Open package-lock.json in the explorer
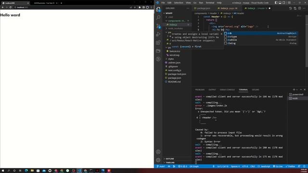This screenshot has height=173, width=308. click(x=177, y=74)
